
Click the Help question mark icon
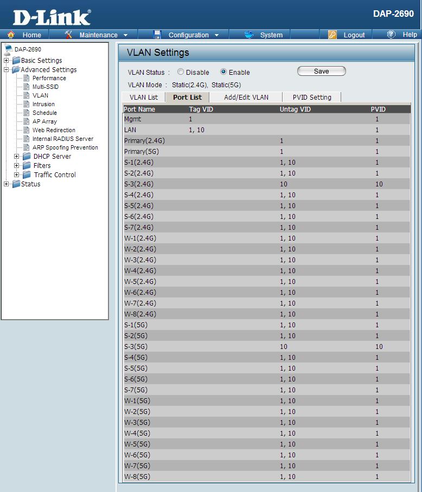click(391, 35)
